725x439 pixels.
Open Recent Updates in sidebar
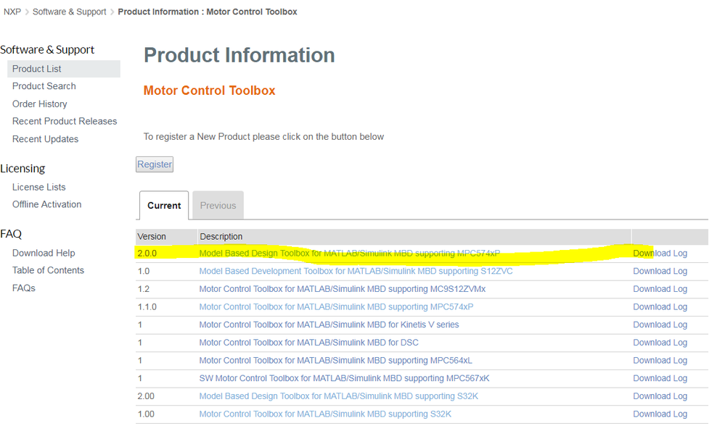pyautogui.click(x=45, y=139)
